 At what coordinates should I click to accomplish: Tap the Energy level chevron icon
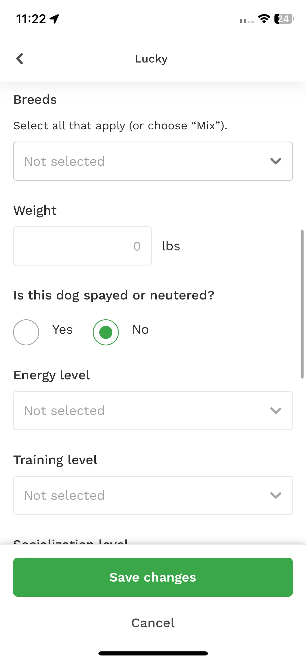pos(276,410)
